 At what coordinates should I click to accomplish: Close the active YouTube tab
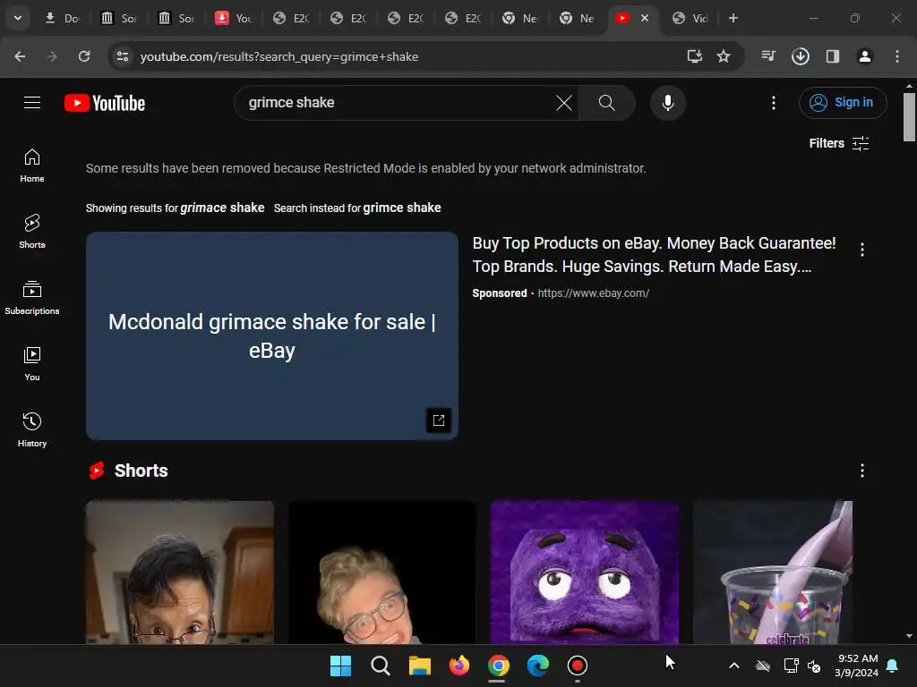[645, 18]
